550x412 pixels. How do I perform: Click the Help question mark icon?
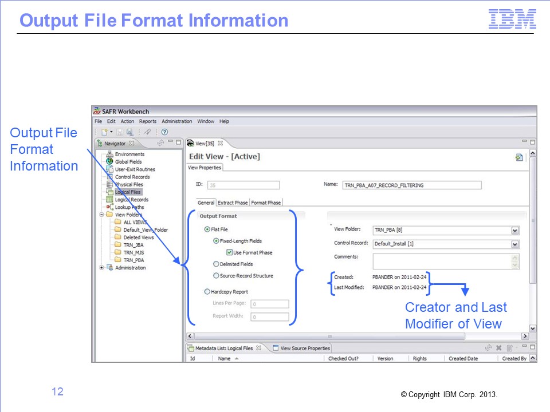164,132
